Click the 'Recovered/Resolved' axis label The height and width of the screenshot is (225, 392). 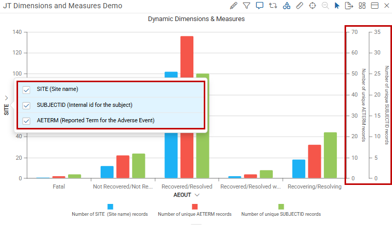click(x=187, y=186)
